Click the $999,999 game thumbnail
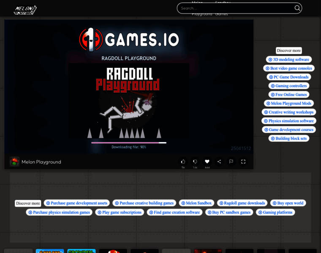321x253 pixels. click(50, 251)
